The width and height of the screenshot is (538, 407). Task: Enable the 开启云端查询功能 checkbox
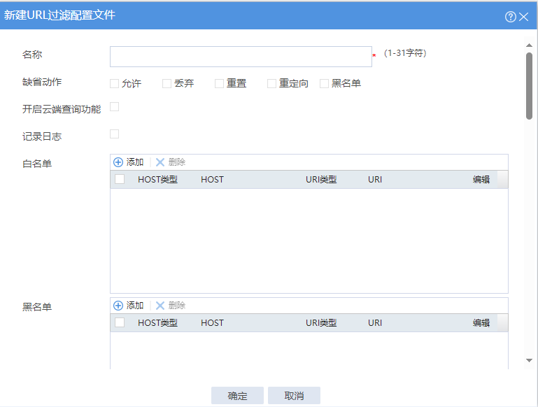114,106
